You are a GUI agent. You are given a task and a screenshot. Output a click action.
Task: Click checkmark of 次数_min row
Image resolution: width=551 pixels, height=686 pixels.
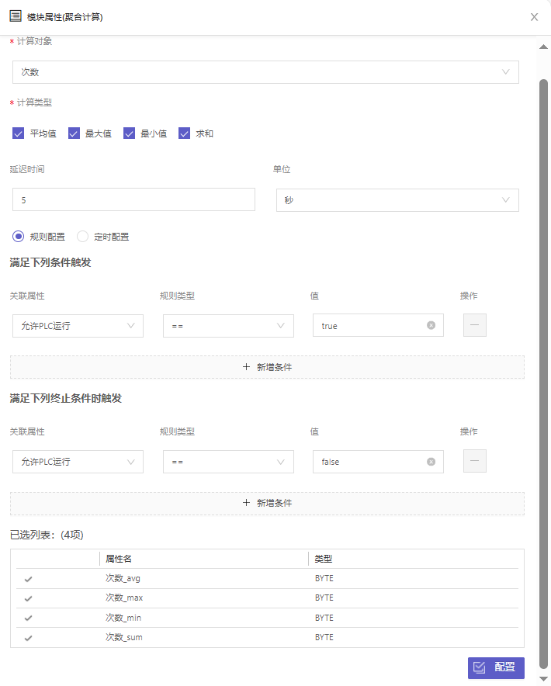(x=29, y=618)
